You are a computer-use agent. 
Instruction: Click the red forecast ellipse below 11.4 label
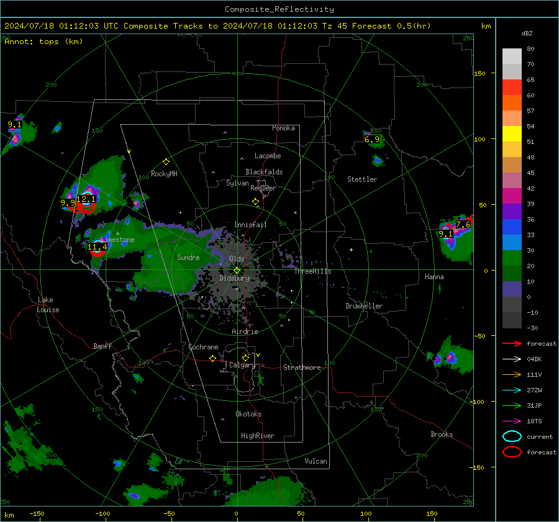98,253
